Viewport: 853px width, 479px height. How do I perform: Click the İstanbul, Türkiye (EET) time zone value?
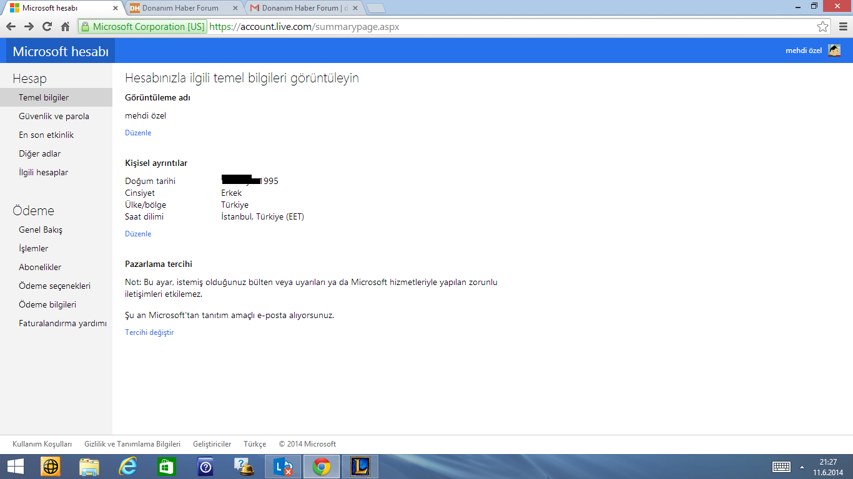point(262,216)
